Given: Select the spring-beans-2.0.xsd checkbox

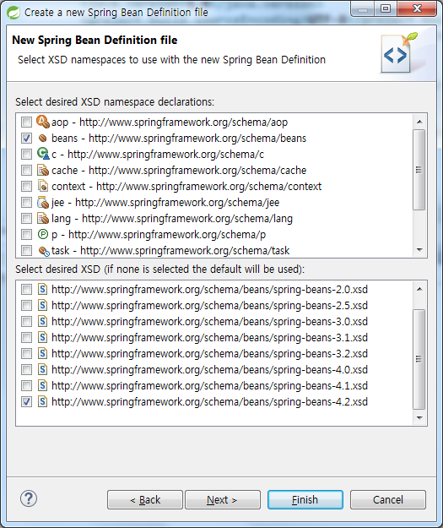Looking at the screenshot, I should (26, 289).
